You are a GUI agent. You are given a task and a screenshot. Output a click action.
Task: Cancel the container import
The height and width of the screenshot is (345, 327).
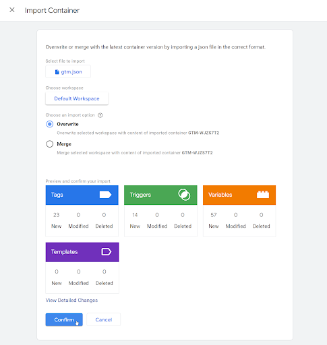tap(104, 319)
